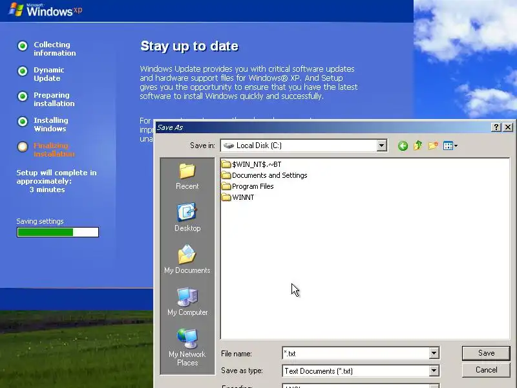Click the Save button
Viewport: 517px width, 388px height.
pyautogui.click(x=486, y=353)
